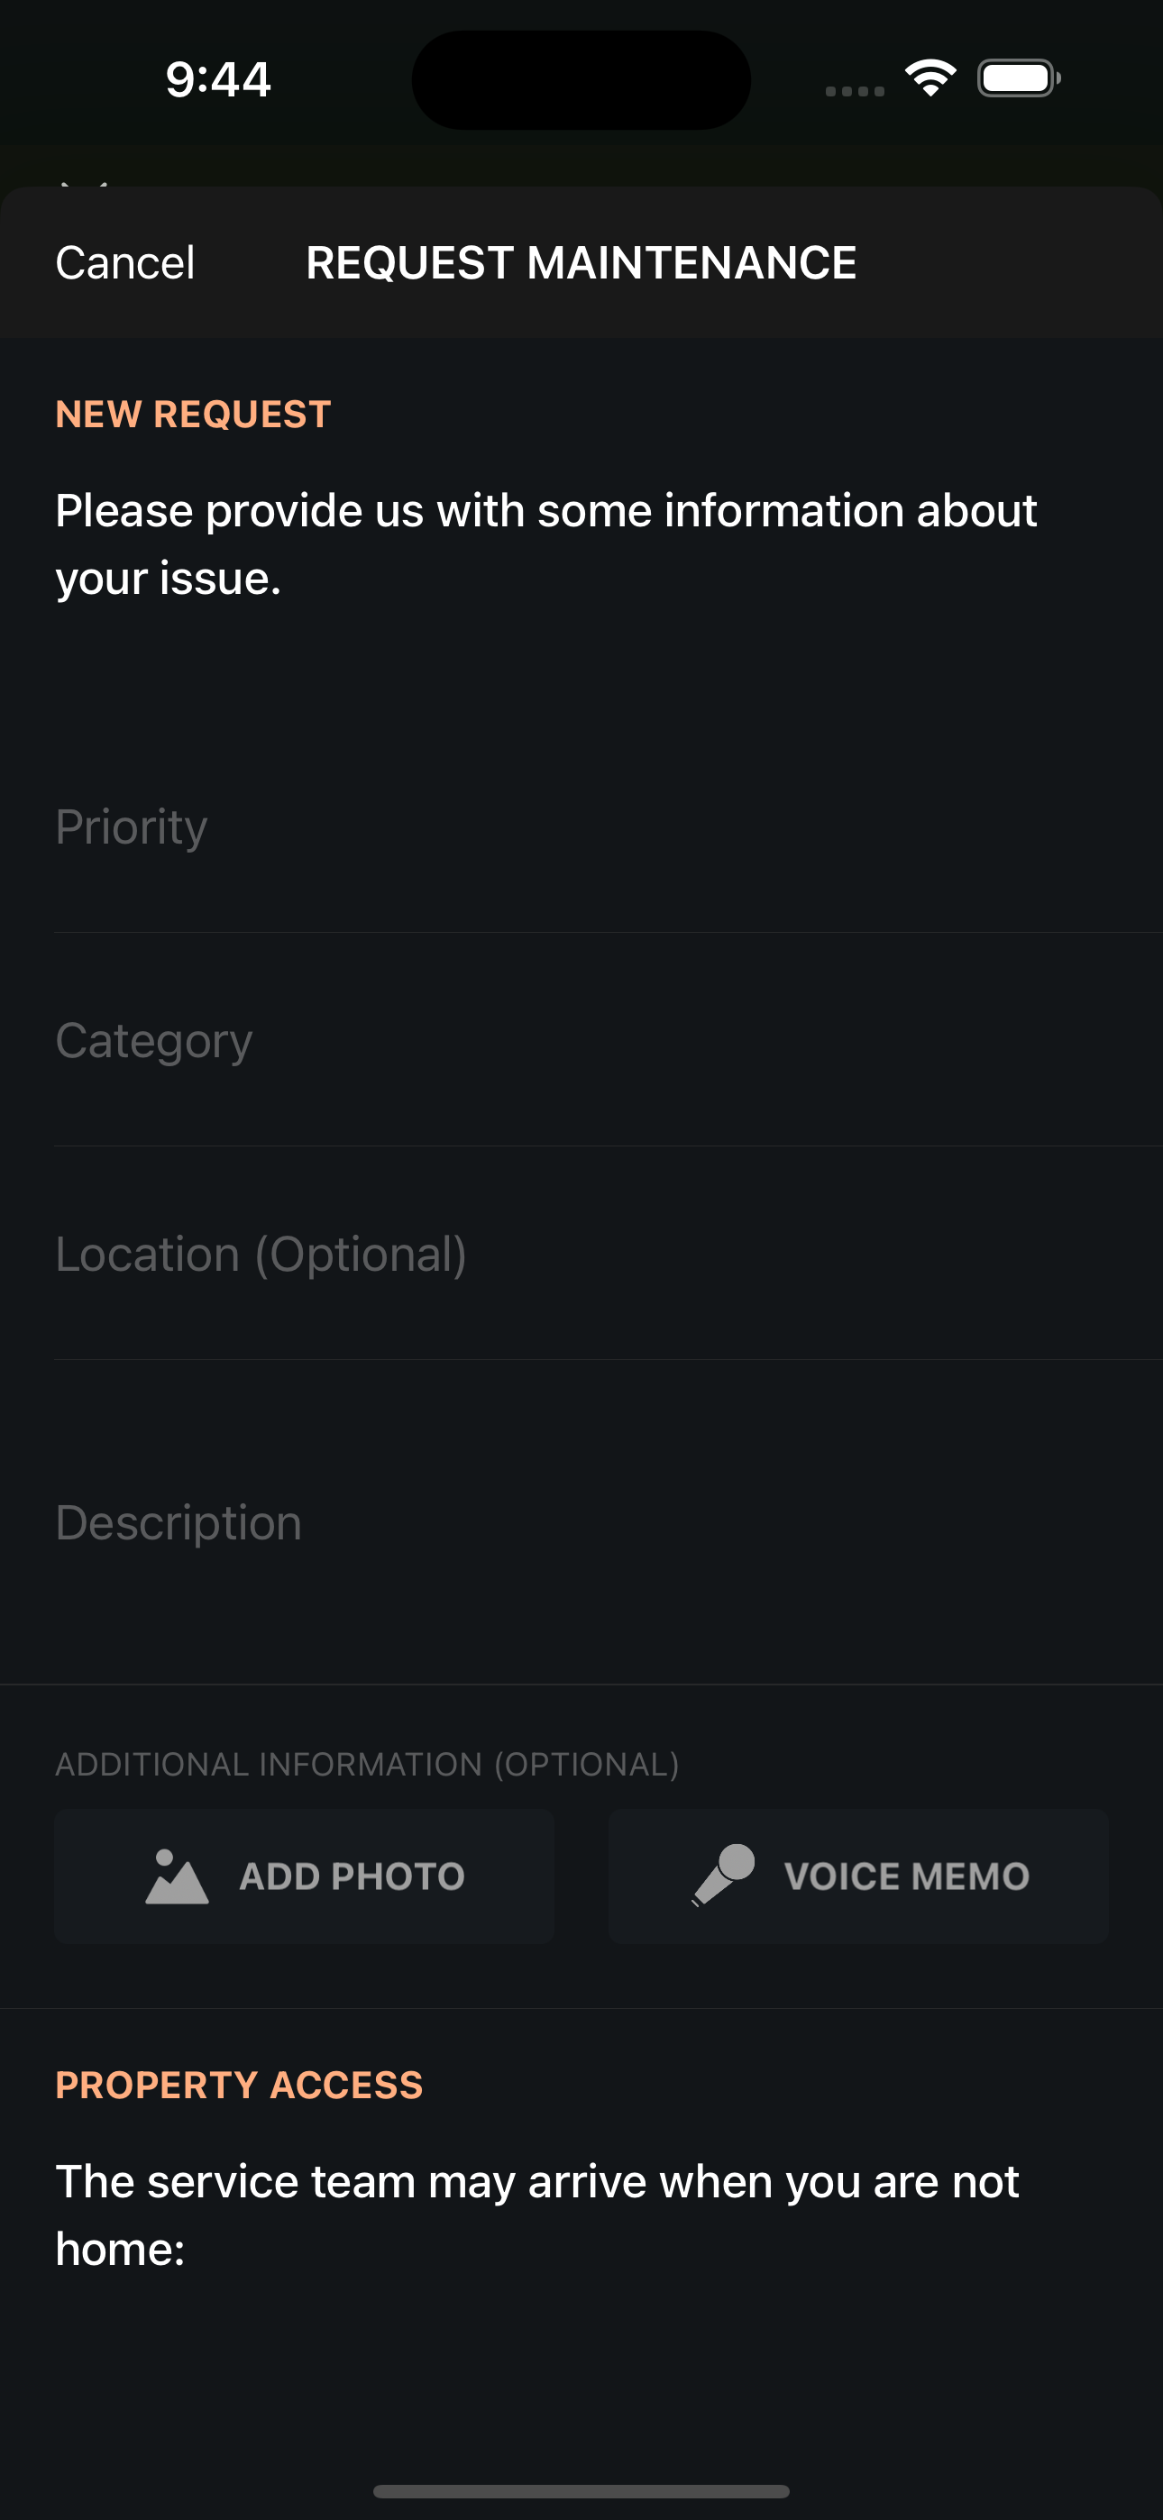The height and width of the screenshot is (2520, 1163).
Task: Tap the REQUEST MAINTENANCE title
Action: point(581,263)
